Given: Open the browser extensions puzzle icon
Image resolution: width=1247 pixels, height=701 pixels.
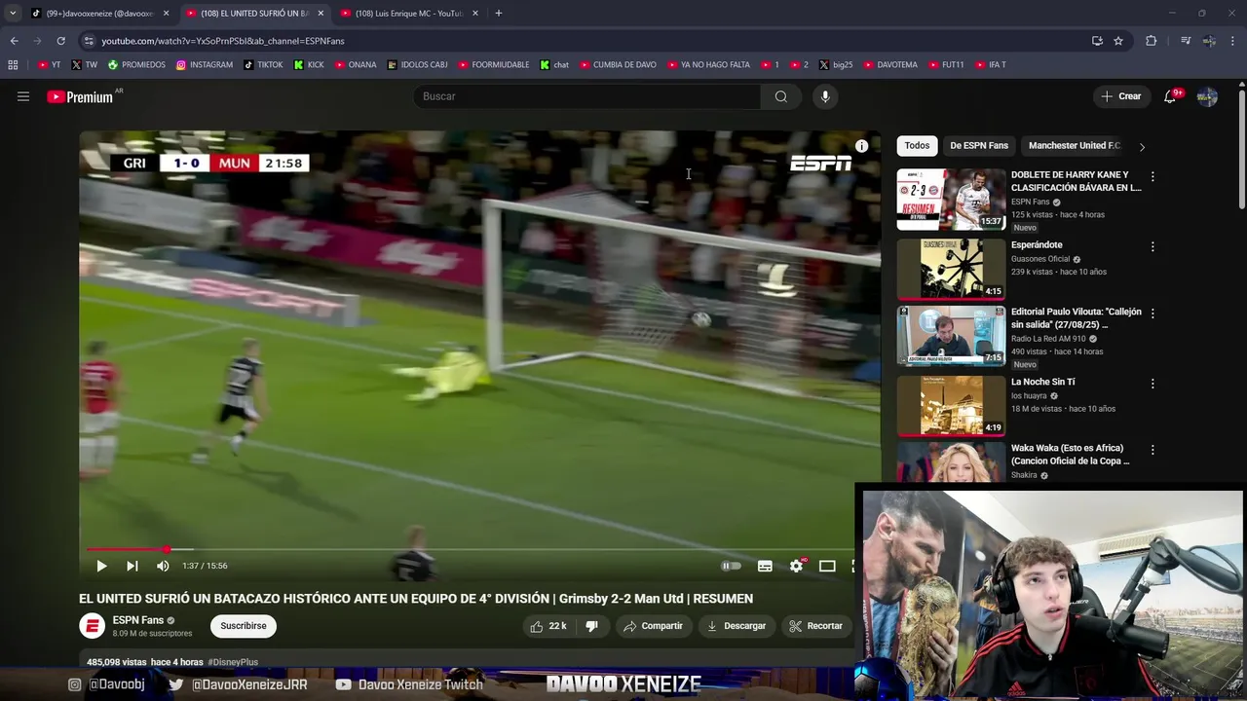Looking at the screenshot, I should (x=1151, y=41).
